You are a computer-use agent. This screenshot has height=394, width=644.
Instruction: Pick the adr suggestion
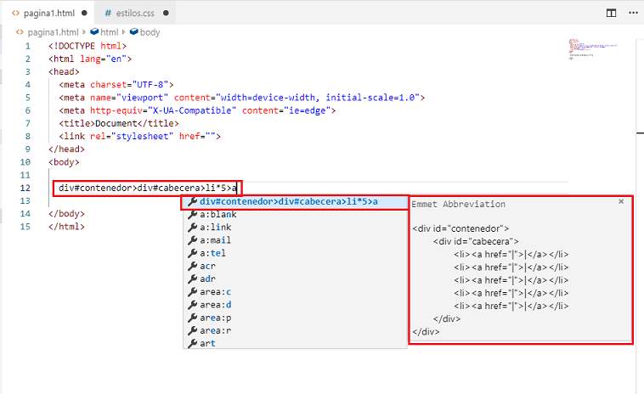(x=295, y=279)
